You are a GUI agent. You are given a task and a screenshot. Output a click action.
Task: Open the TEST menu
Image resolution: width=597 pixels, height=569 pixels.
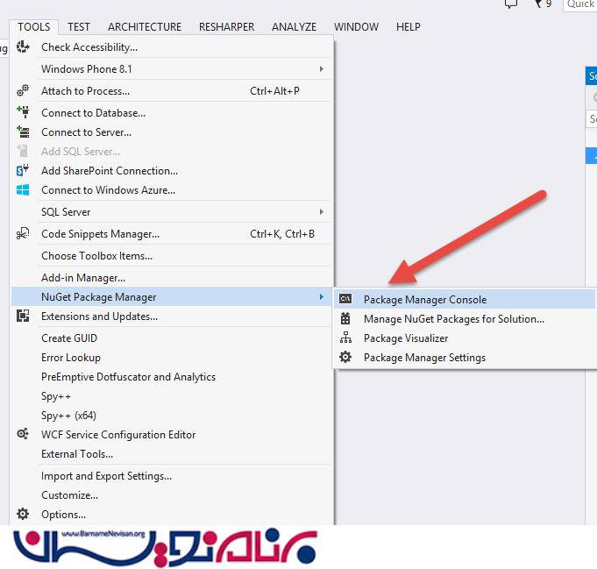click(x=79, y=26)
